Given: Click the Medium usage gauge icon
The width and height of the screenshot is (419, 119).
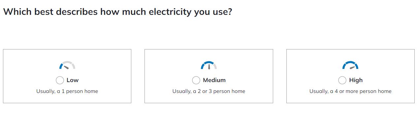Looking at the screenshot, I should [x=209, y=65].
